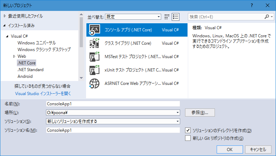Select the .NET Core category

26,63
